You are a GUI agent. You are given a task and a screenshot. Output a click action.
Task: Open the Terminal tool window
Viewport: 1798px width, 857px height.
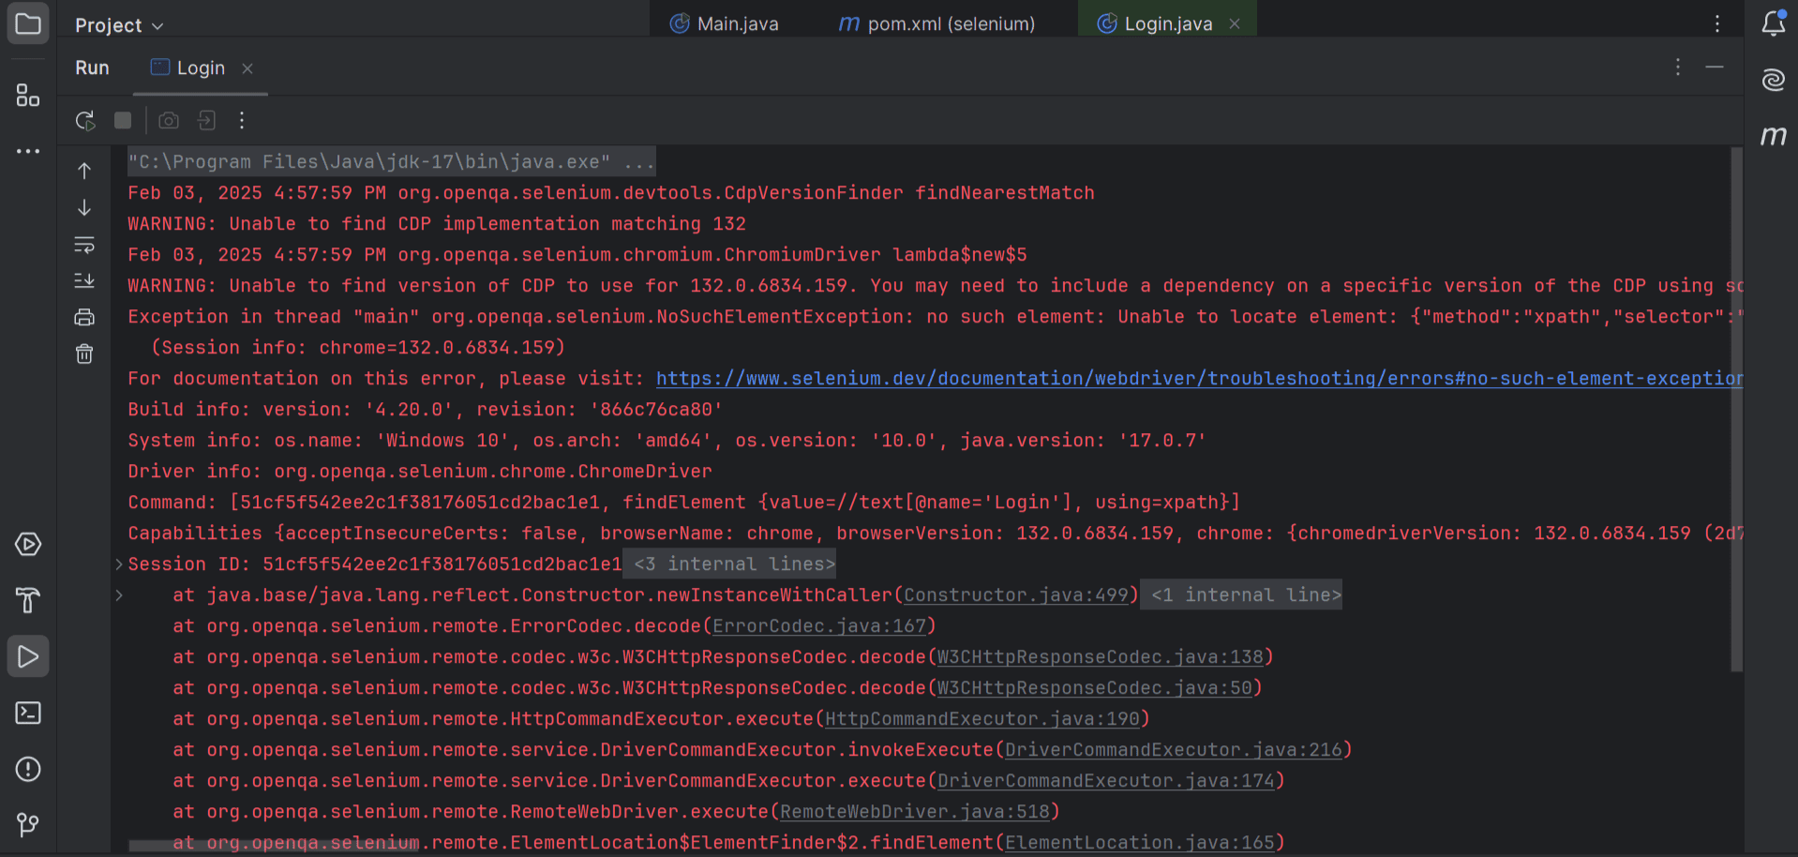tap(28, 713)
